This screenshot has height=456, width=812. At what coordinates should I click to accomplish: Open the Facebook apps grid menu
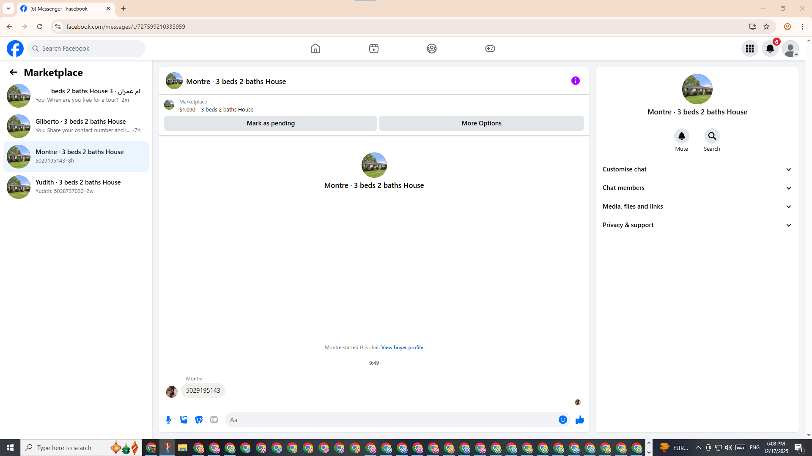pyautogui.click(x=749, y=49)
